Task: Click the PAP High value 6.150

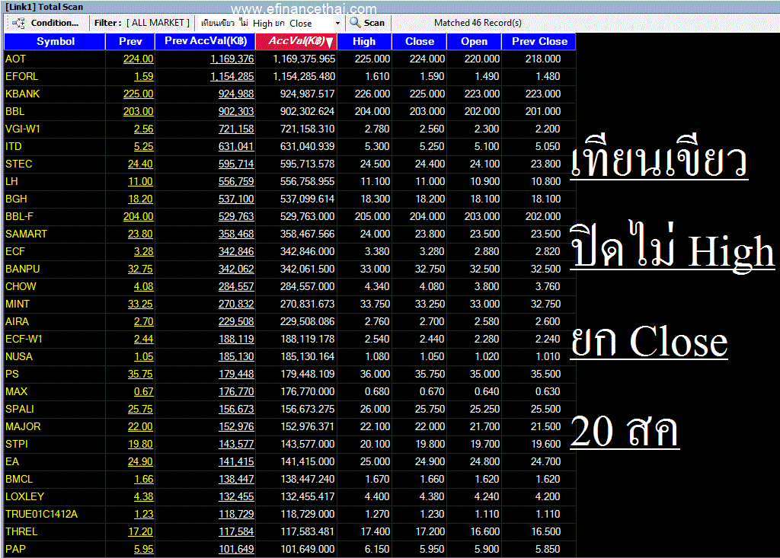Action: pos(377,549)
